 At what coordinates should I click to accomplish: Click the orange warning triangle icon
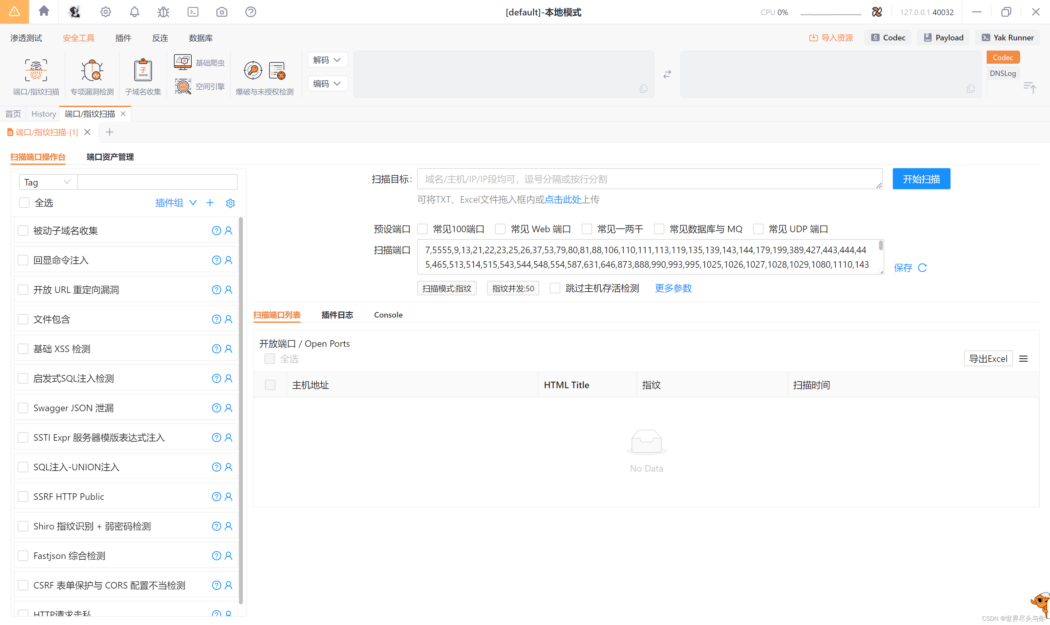(14, 11)
